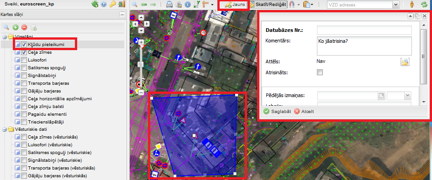Uncheck the Ceļa zīmes layer
The height and width of the screenshot is (180, 432).
(24, 52)
